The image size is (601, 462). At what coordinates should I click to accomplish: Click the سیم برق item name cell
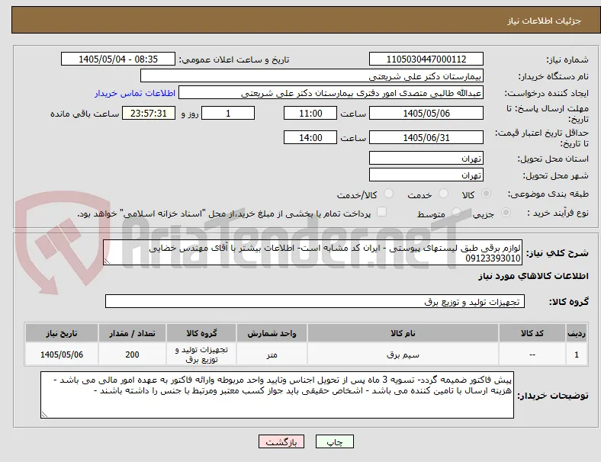coord(403,355)
